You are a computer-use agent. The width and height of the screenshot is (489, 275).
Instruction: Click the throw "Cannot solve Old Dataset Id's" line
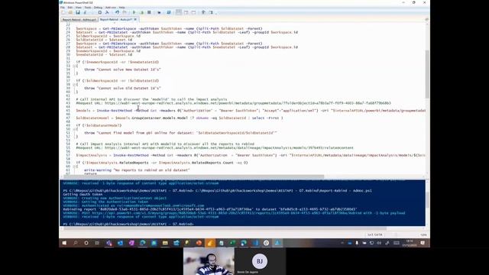[x=122, y=89]
